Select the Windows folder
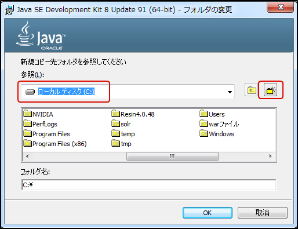Image resolution: width=298 pixels, height=229 pixels. pos(217,134)
